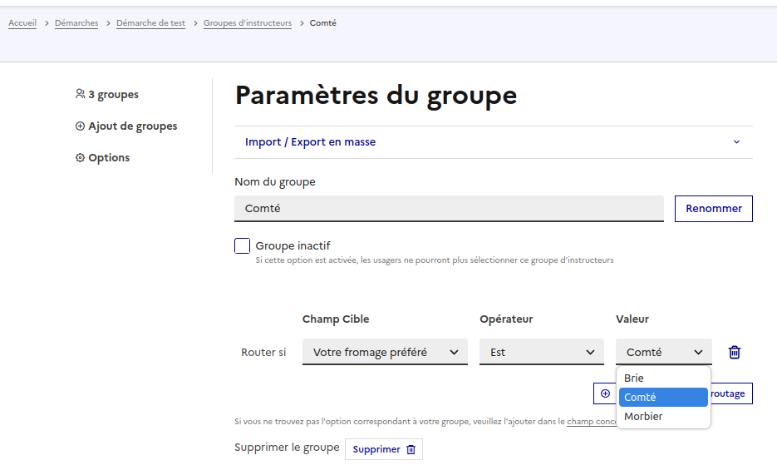The width and height of the screenshot is (777, 470).
Task: Click the gear icon beside Options
Action: pos(80,158)
